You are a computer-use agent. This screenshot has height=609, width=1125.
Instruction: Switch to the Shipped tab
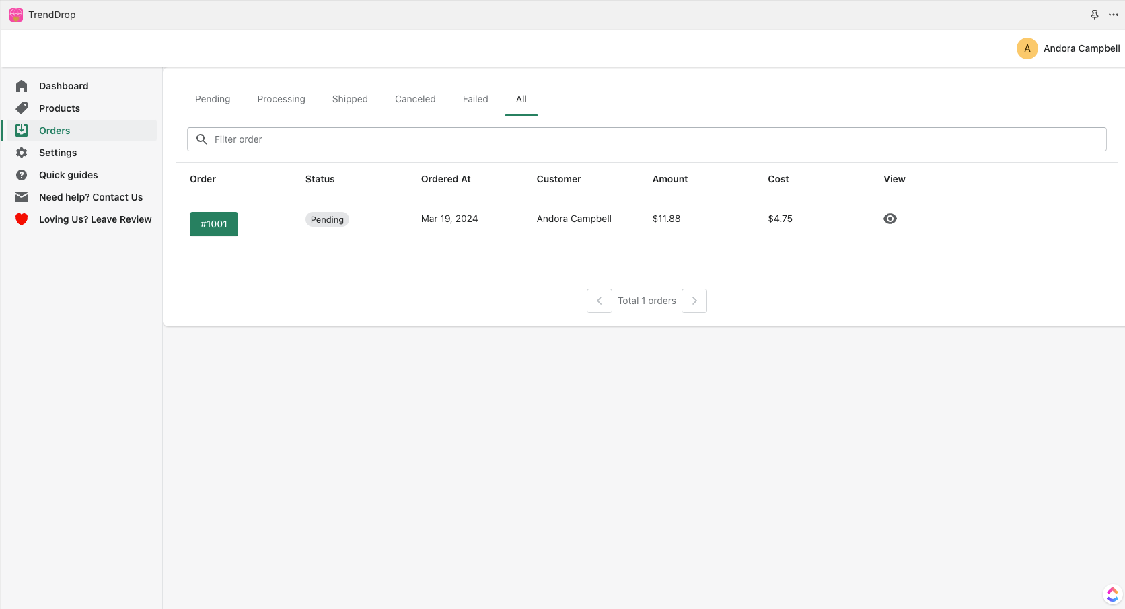(x=350, y=99)
